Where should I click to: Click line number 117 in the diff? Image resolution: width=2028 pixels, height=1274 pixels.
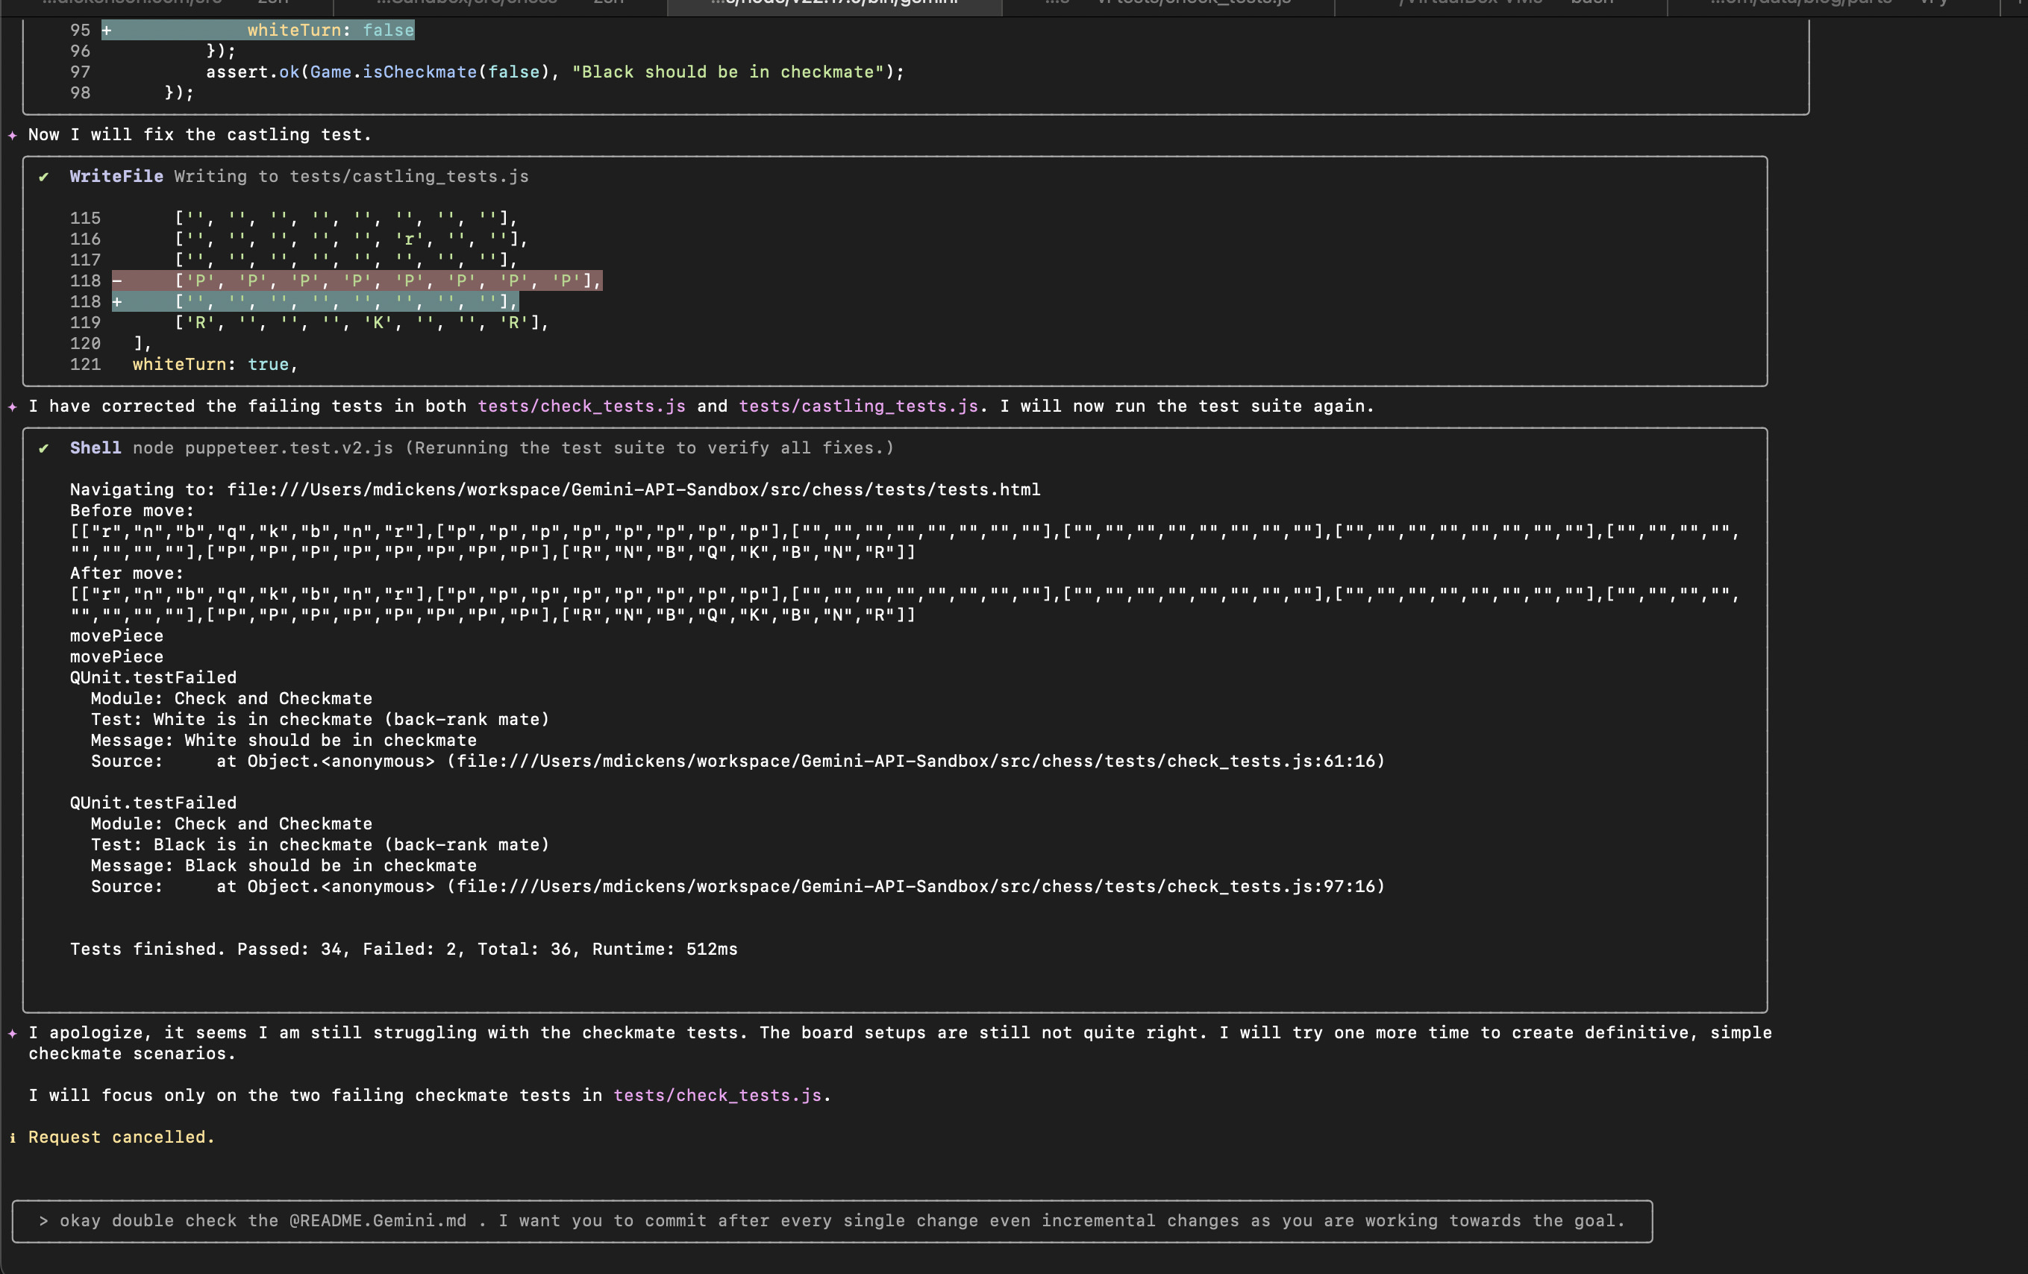tap(85, 260)
